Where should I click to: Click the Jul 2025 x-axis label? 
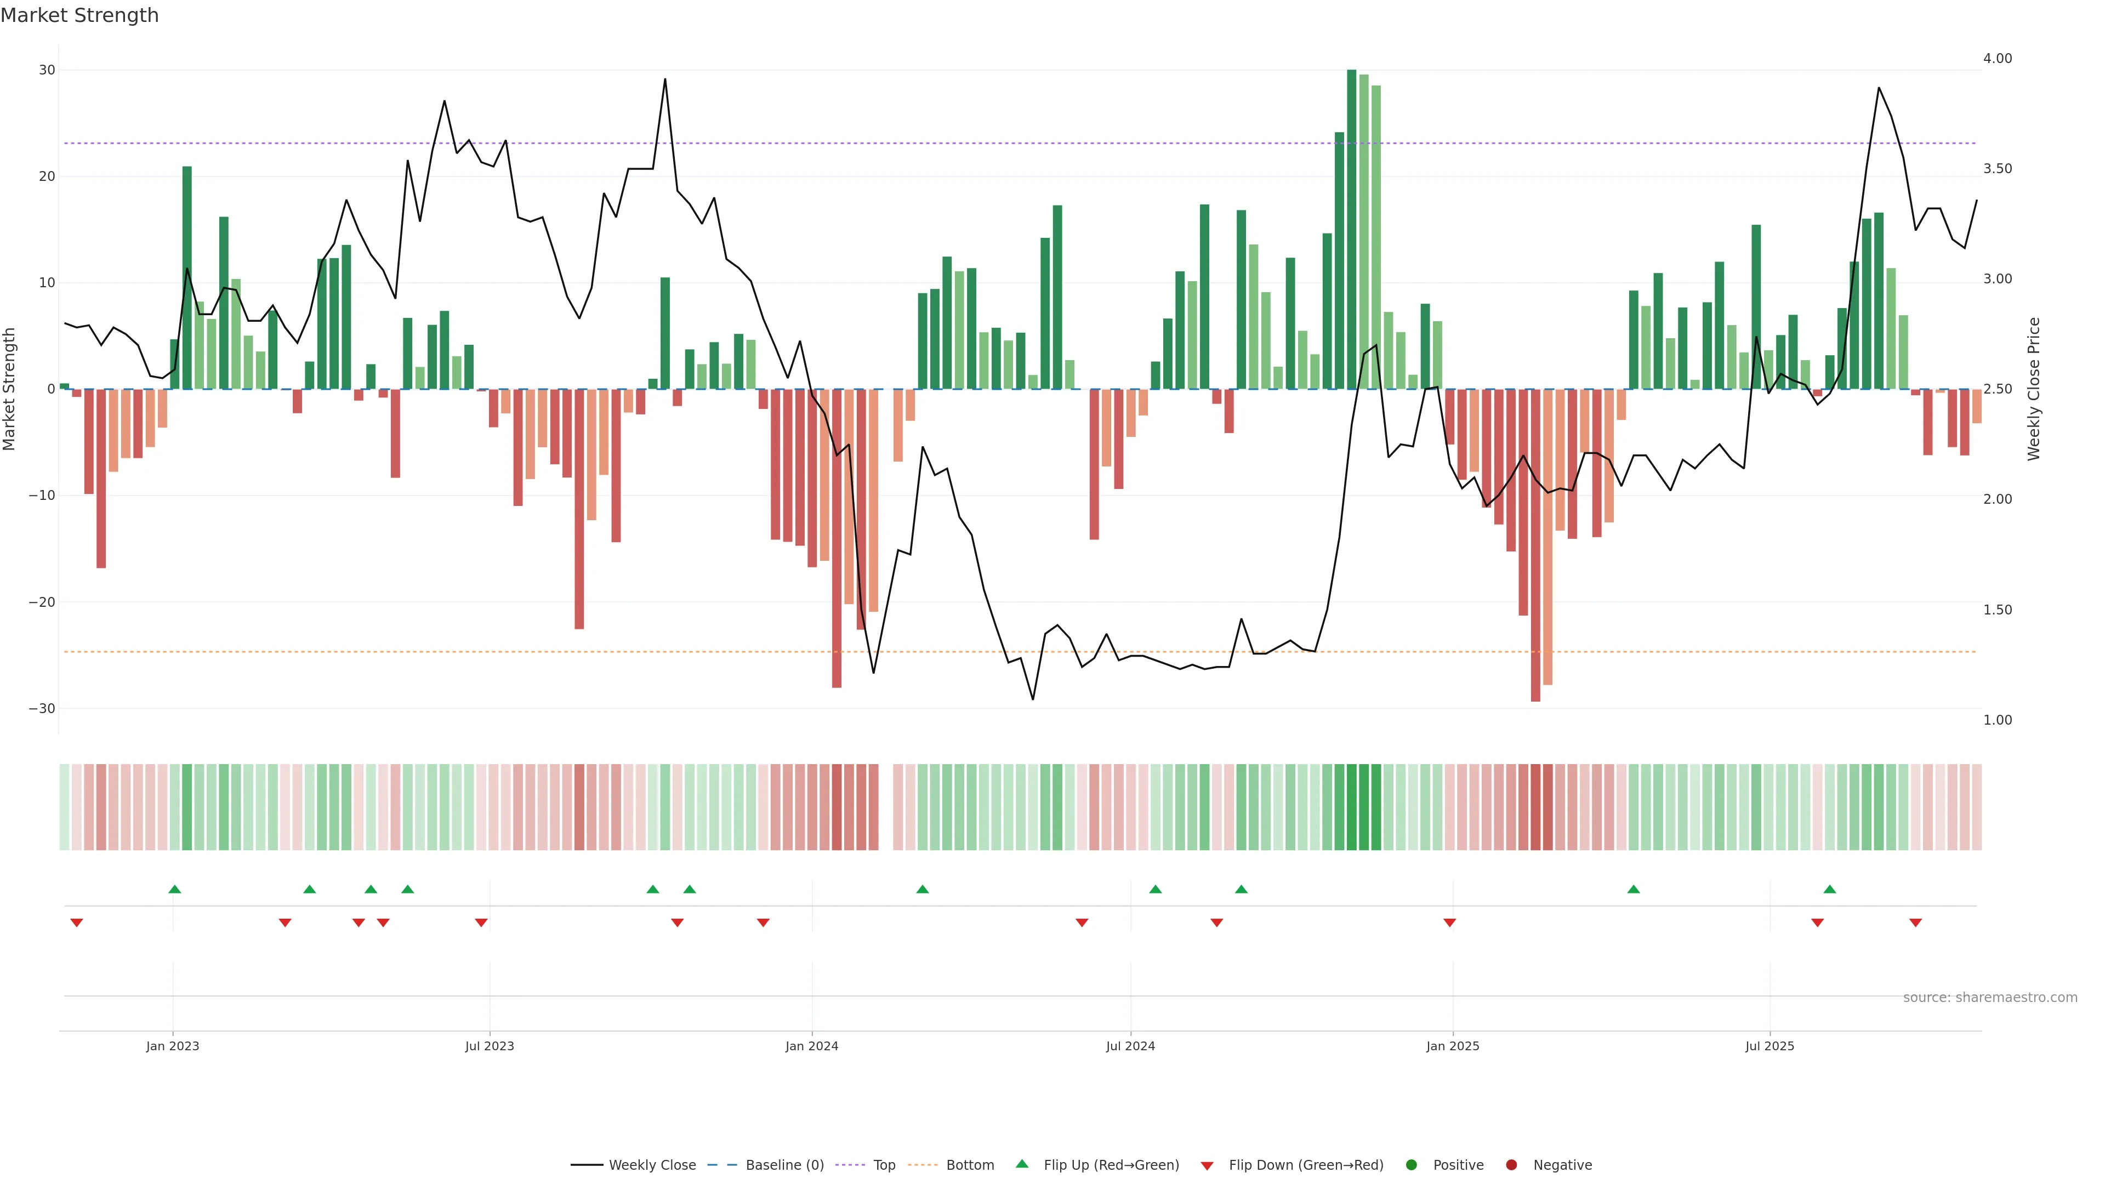[x=1769, y=1046]
